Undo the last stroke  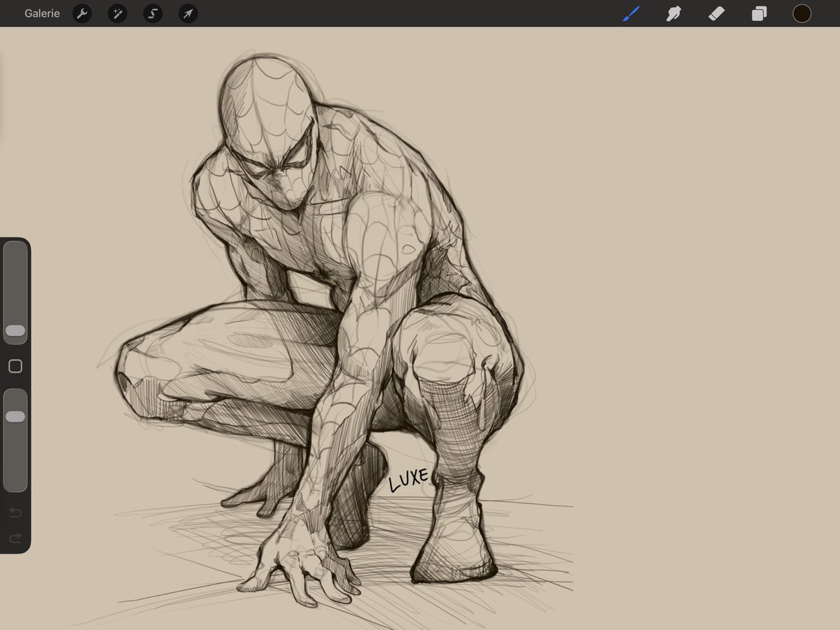(x=15, y=513)
